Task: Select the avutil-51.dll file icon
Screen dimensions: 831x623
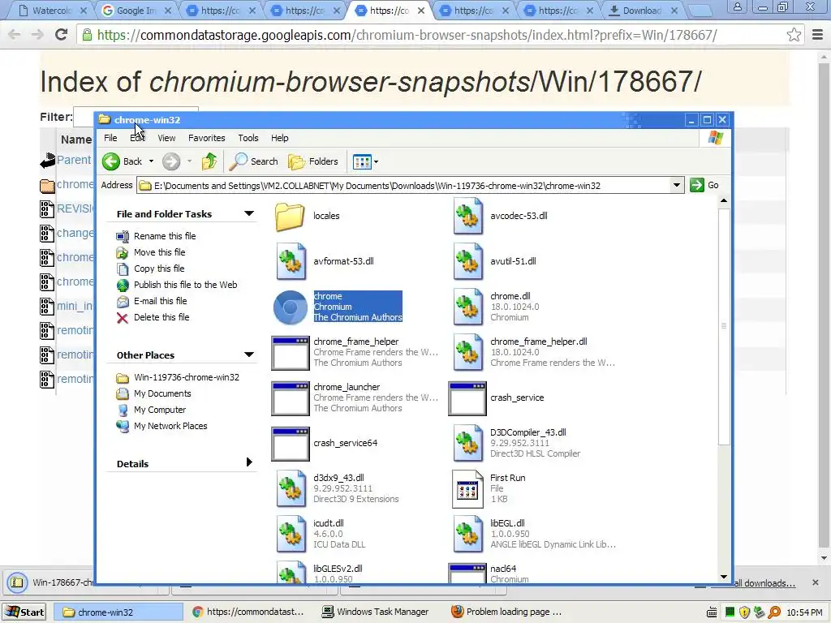Action: 468,261
